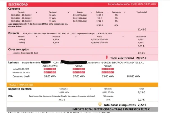Select the subtotal 9,7 €
Image resolution: width=170 pixels, height=113 pixels.
[99, 18]
